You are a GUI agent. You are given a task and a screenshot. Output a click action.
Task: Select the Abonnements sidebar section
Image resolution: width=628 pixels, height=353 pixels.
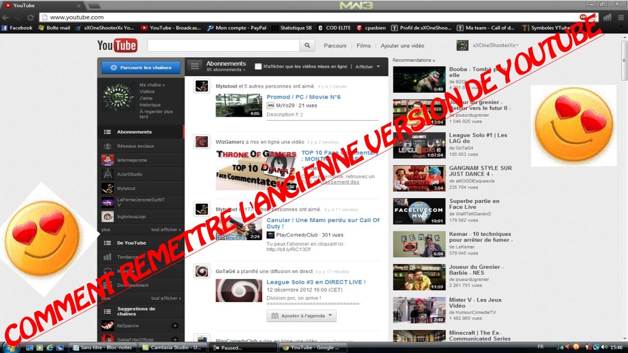pyautogui.click(x=141, y=132)
